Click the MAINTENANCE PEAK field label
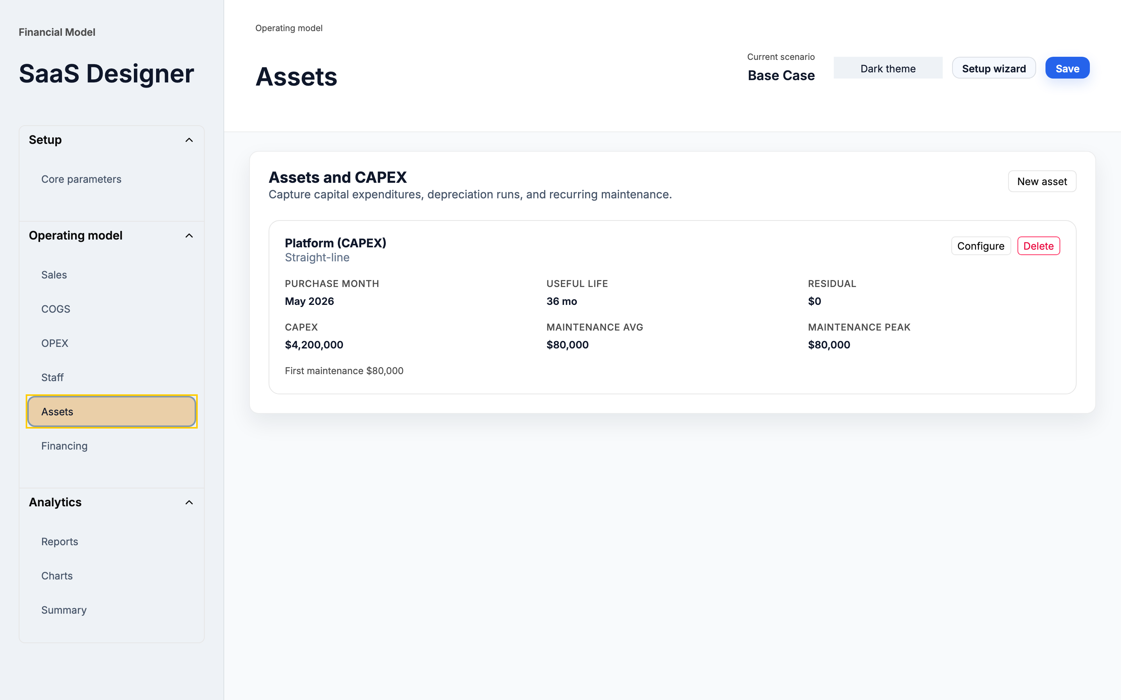 click(x=859, y=327)
